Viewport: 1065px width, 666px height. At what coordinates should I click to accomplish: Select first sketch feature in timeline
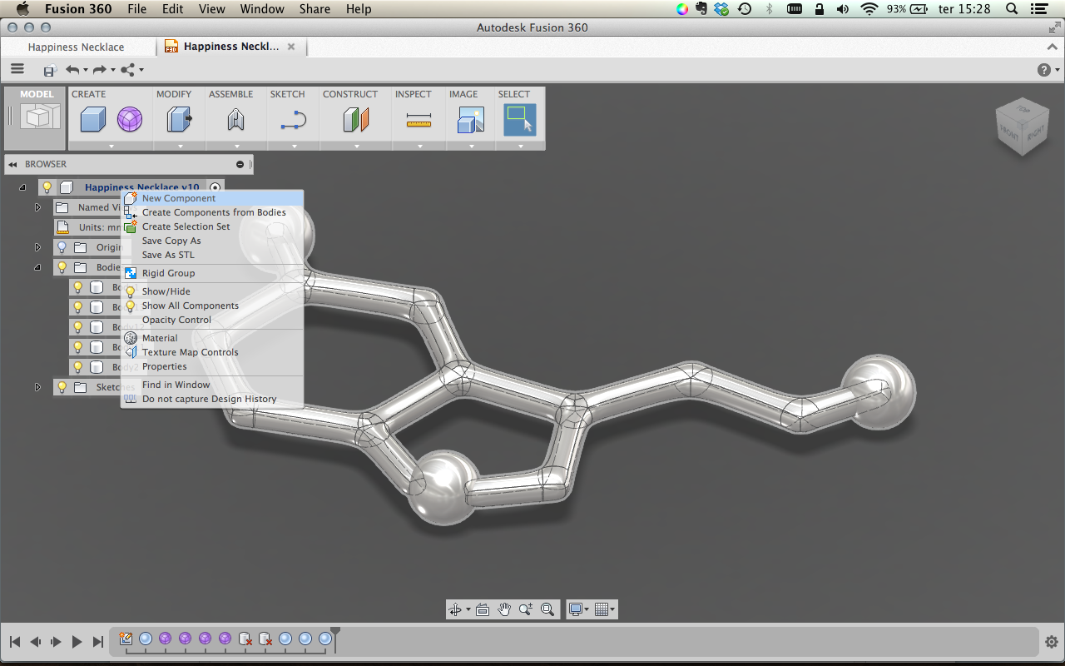[126, 639]
